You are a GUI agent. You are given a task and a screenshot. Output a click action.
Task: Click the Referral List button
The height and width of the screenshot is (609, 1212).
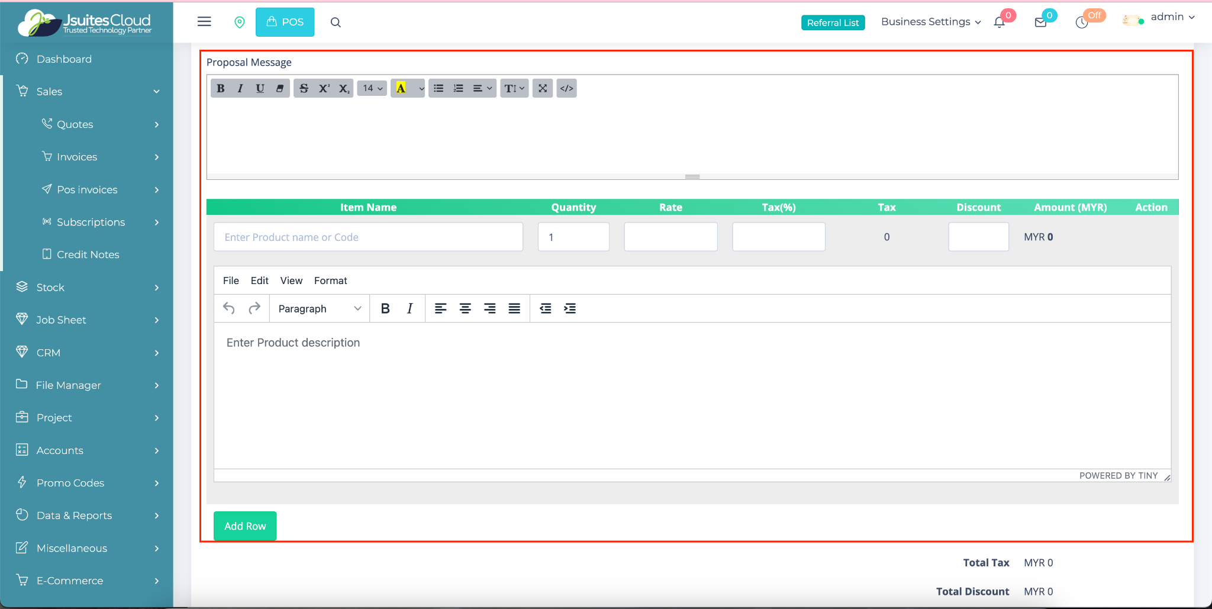click(x=833, y=22)
